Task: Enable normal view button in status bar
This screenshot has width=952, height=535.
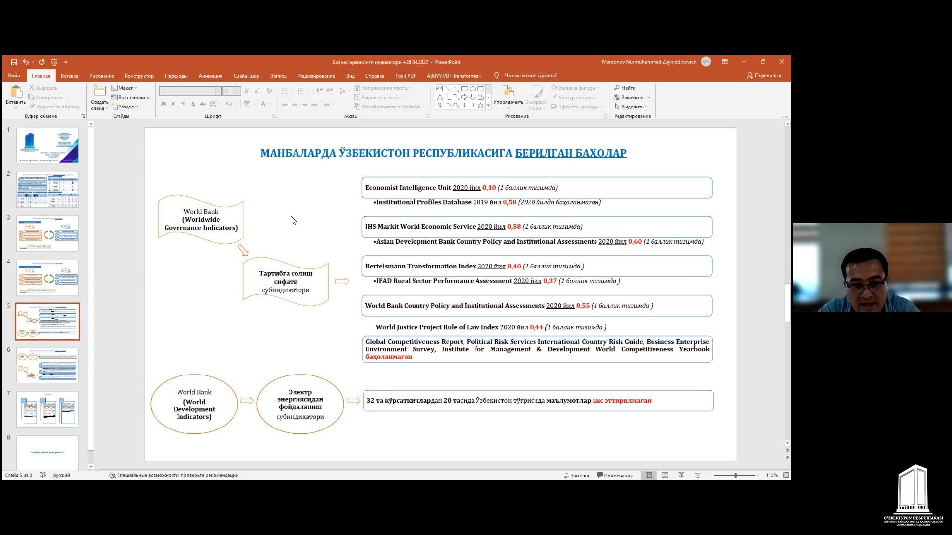Action: [x=649, y=475]
